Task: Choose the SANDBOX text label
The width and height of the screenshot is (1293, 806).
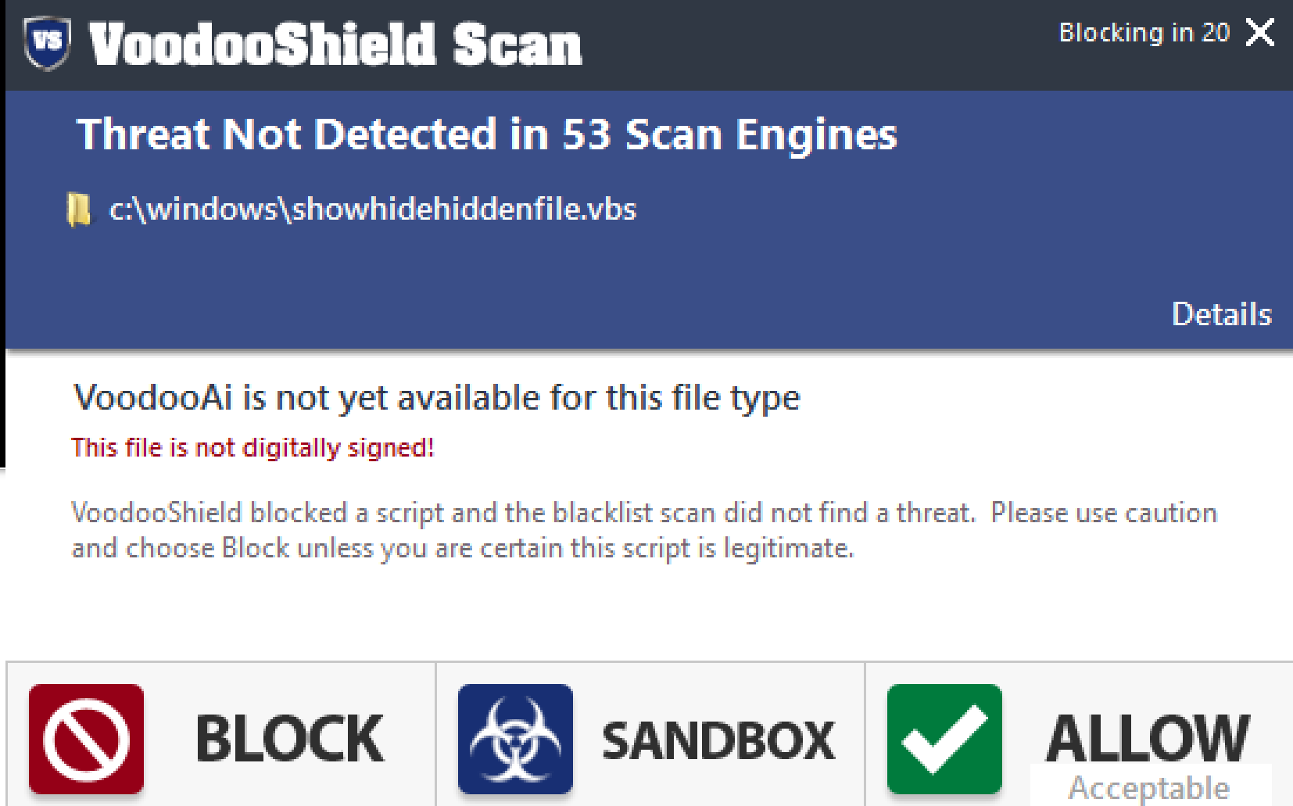Action: tap(718, 740)
